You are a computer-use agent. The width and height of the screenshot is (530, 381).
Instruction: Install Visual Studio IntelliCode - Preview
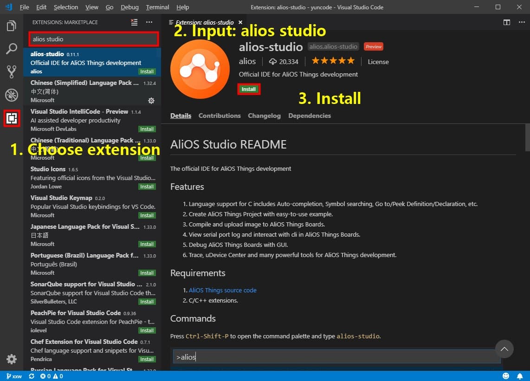147,129
